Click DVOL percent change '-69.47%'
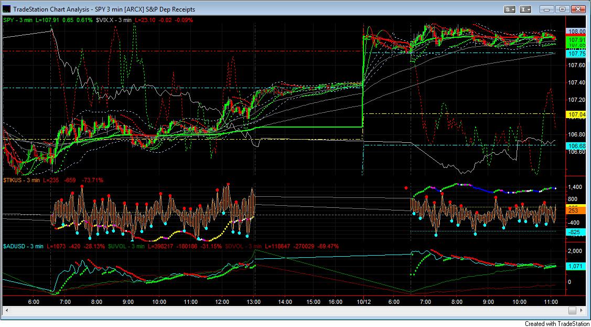Screen dimensions: 591x327 pos(328,246)
